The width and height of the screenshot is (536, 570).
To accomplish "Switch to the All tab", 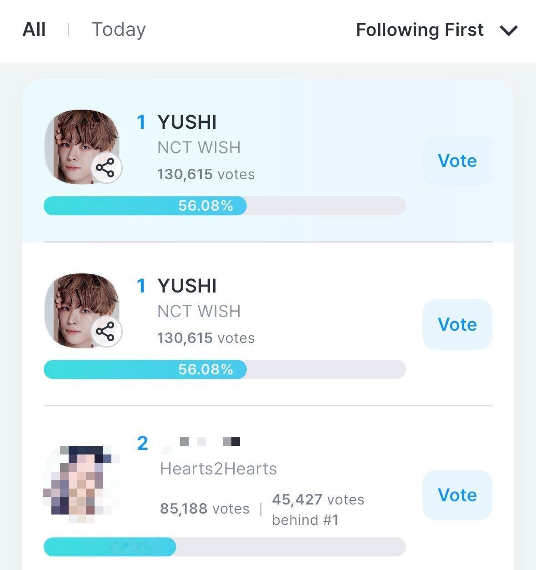I will tap(34, 30).
